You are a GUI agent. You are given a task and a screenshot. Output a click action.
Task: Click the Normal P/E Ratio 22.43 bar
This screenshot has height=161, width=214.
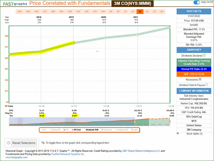(x=194, y=69)
